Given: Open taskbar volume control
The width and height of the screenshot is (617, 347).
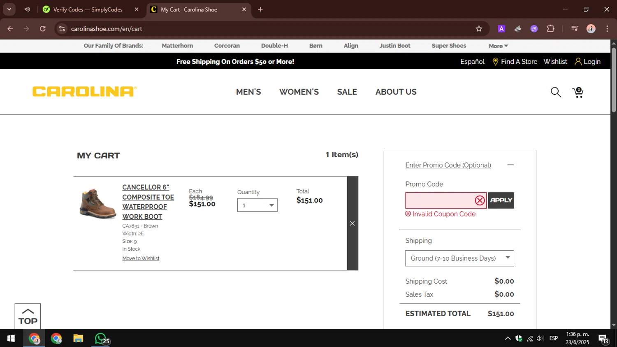Looking at the screenshot, I should tap(540, 338).
